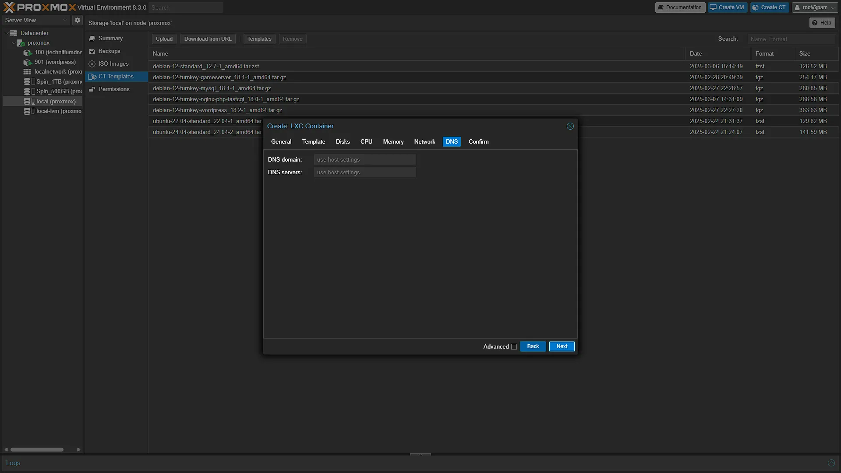Select the proxmox node icon
The width and height of the screenshot is (841, 473).
pos(21,43)
